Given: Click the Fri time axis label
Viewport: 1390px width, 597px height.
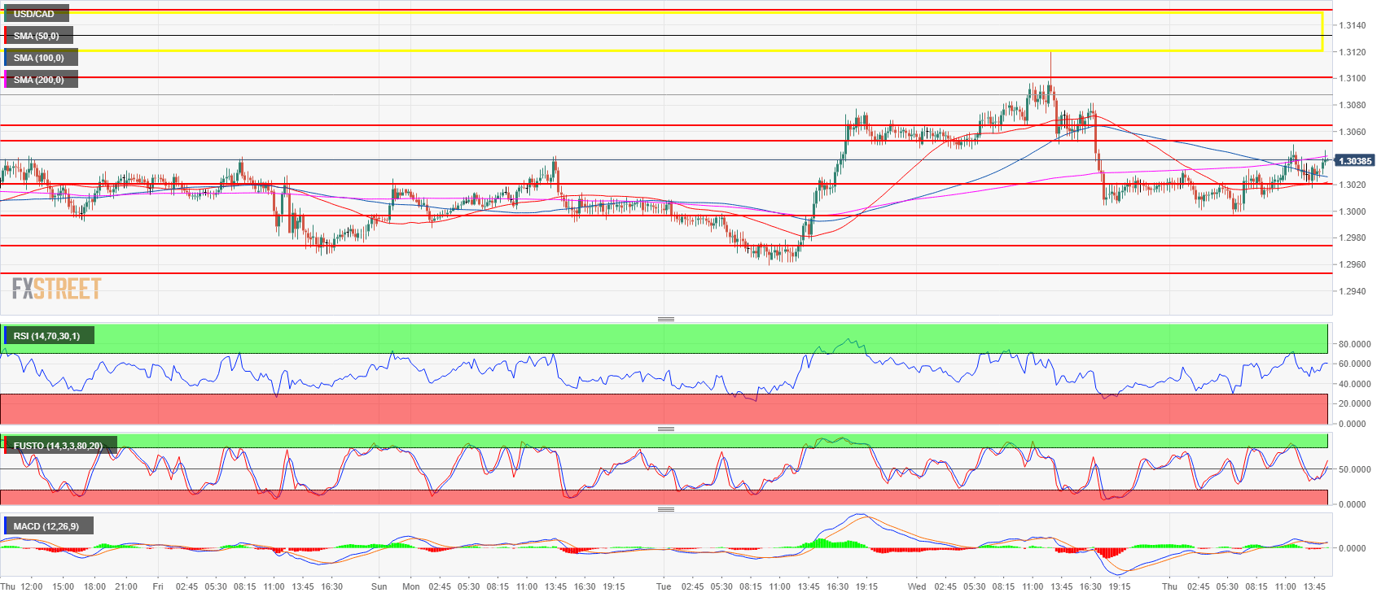Looking at the screenshot, I should [x=158, y=586].
